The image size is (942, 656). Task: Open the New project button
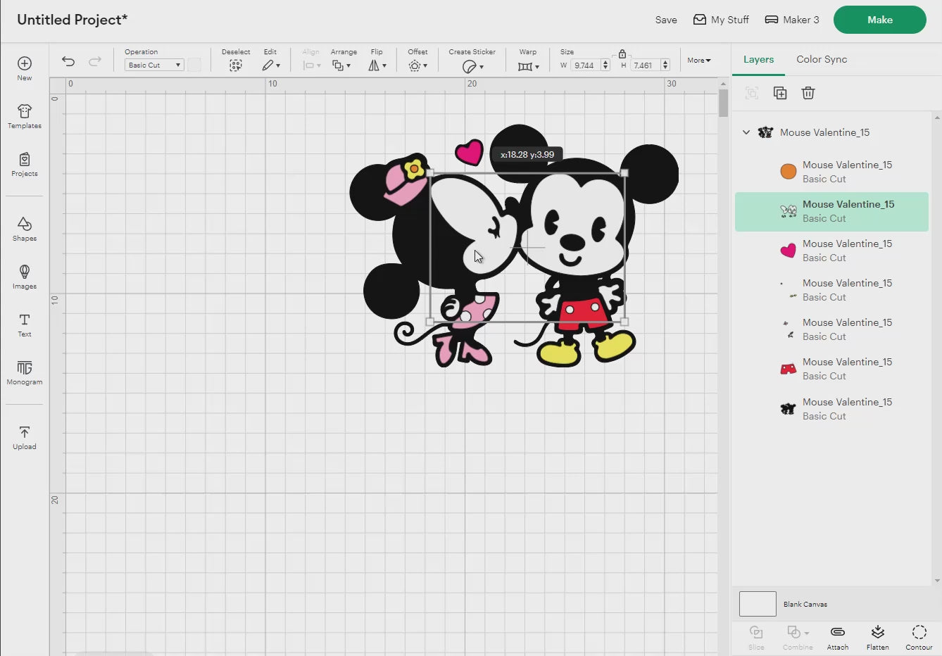pyautogui.click(x=25, y=68)
